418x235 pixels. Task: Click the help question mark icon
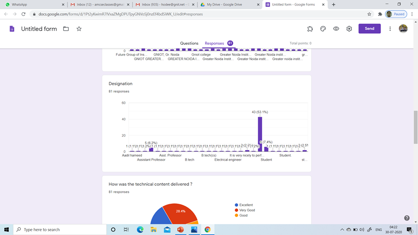(407, 218)
